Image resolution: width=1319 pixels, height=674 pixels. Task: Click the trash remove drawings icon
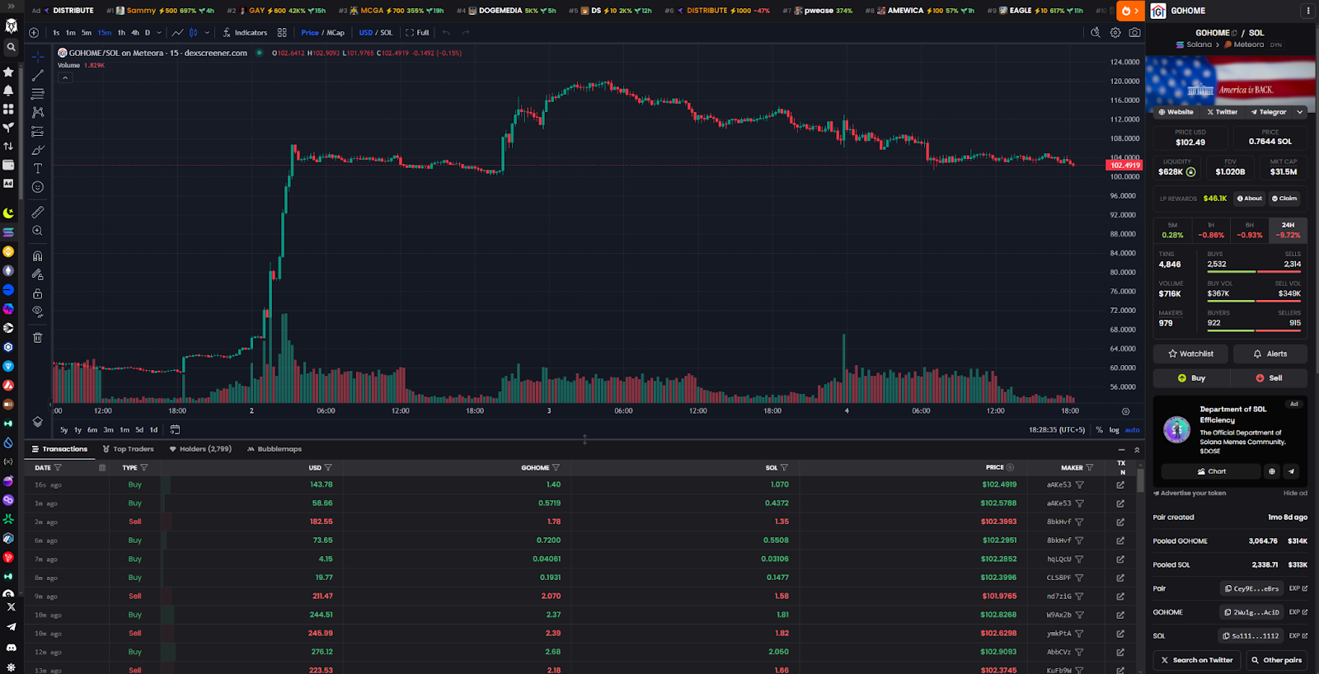(x=37, y=338)
